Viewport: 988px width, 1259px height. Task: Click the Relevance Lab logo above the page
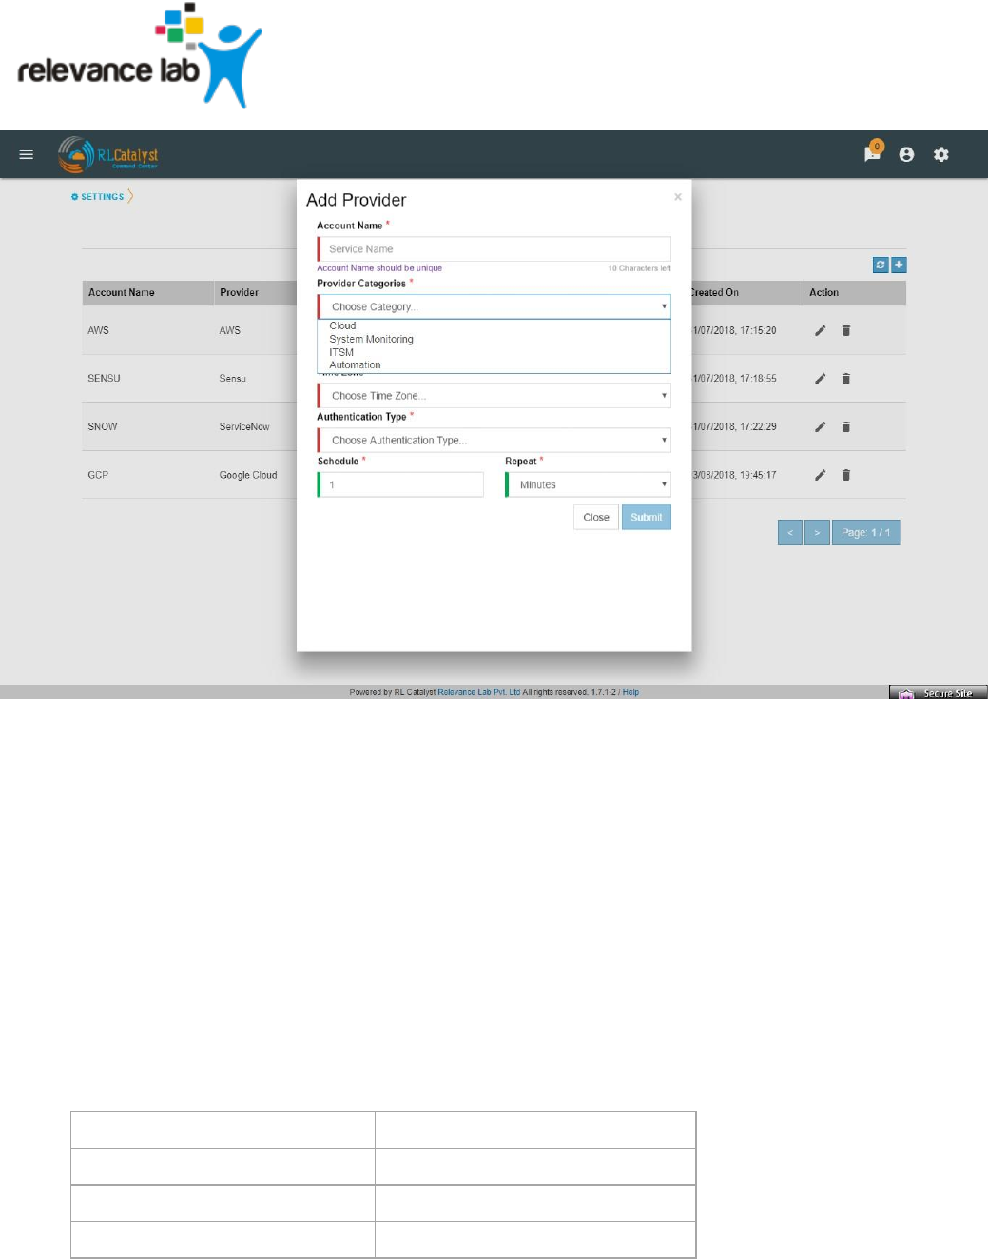coord(140,55)
